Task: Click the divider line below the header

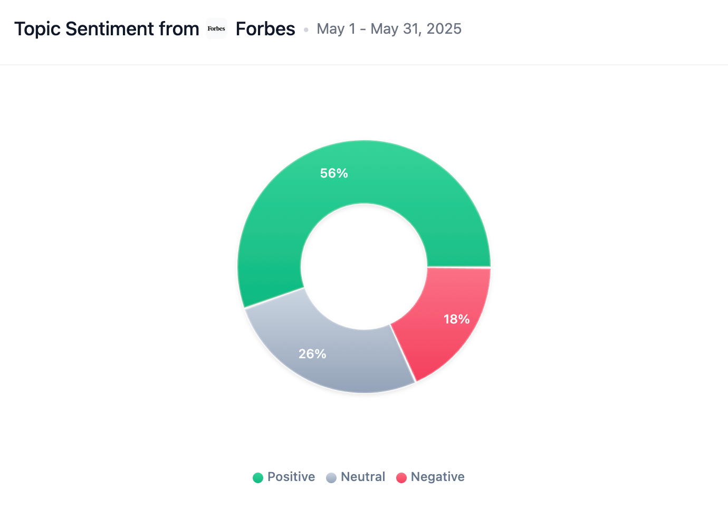Action: pyautogui.click(x=364, y=65)
